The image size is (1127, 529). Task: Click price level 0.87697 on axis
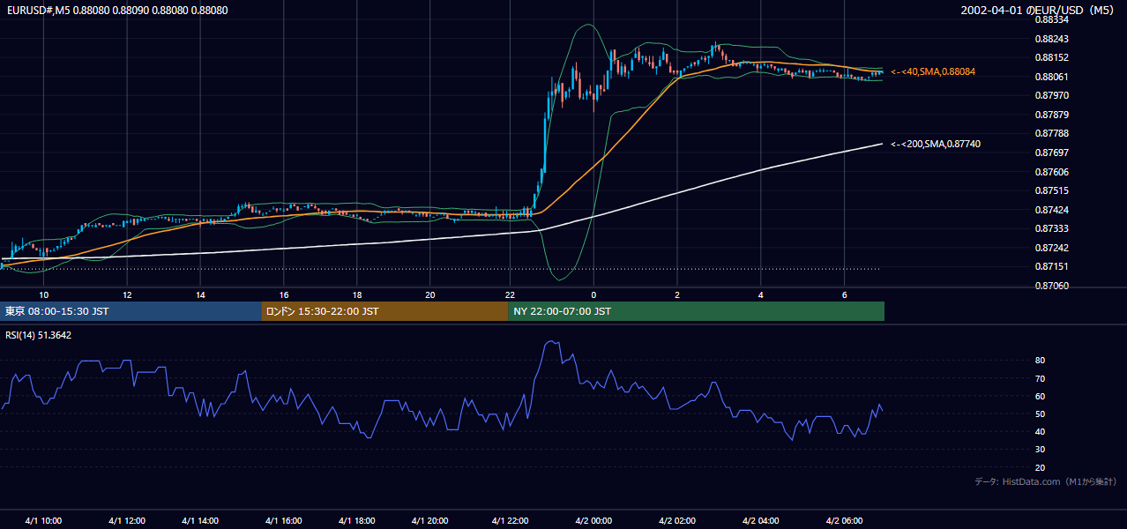coord(1051,153)
